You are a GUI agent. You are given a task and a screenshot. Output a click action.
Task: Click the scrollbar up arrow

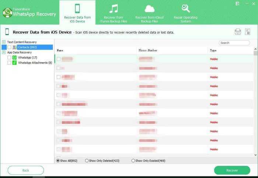pyautogui.click(x=255, y=49)
